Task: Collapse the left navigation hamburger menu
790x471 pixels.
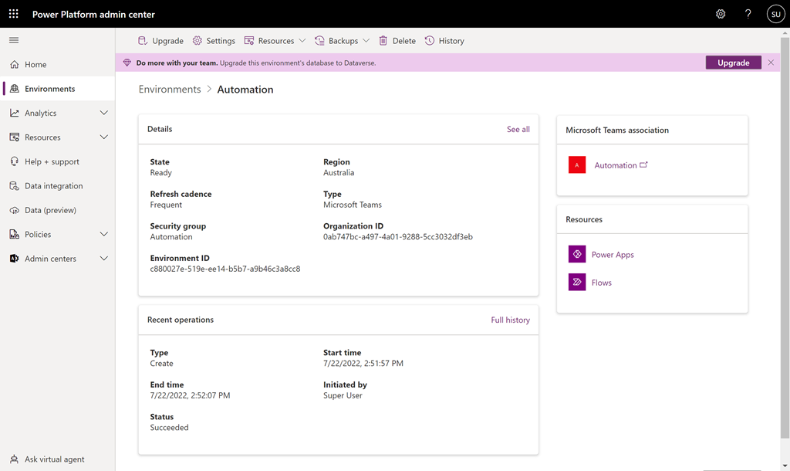Action: 14,40
